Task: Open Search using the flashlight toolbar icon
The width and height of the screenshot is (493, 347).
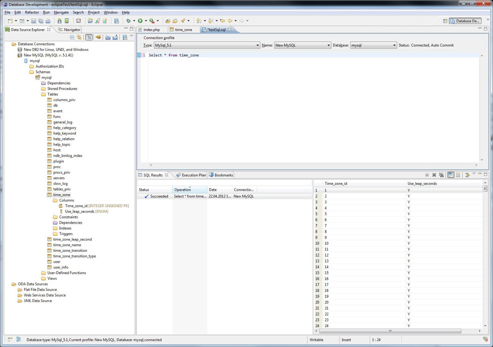Action: tap(183, 21)
